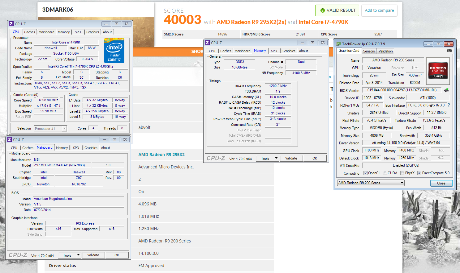Viewport: 460px width, 273px height.
Task: Click Intel Core i7-4790K link in score header
Action: pyautogui.click(x=323, y=22)
